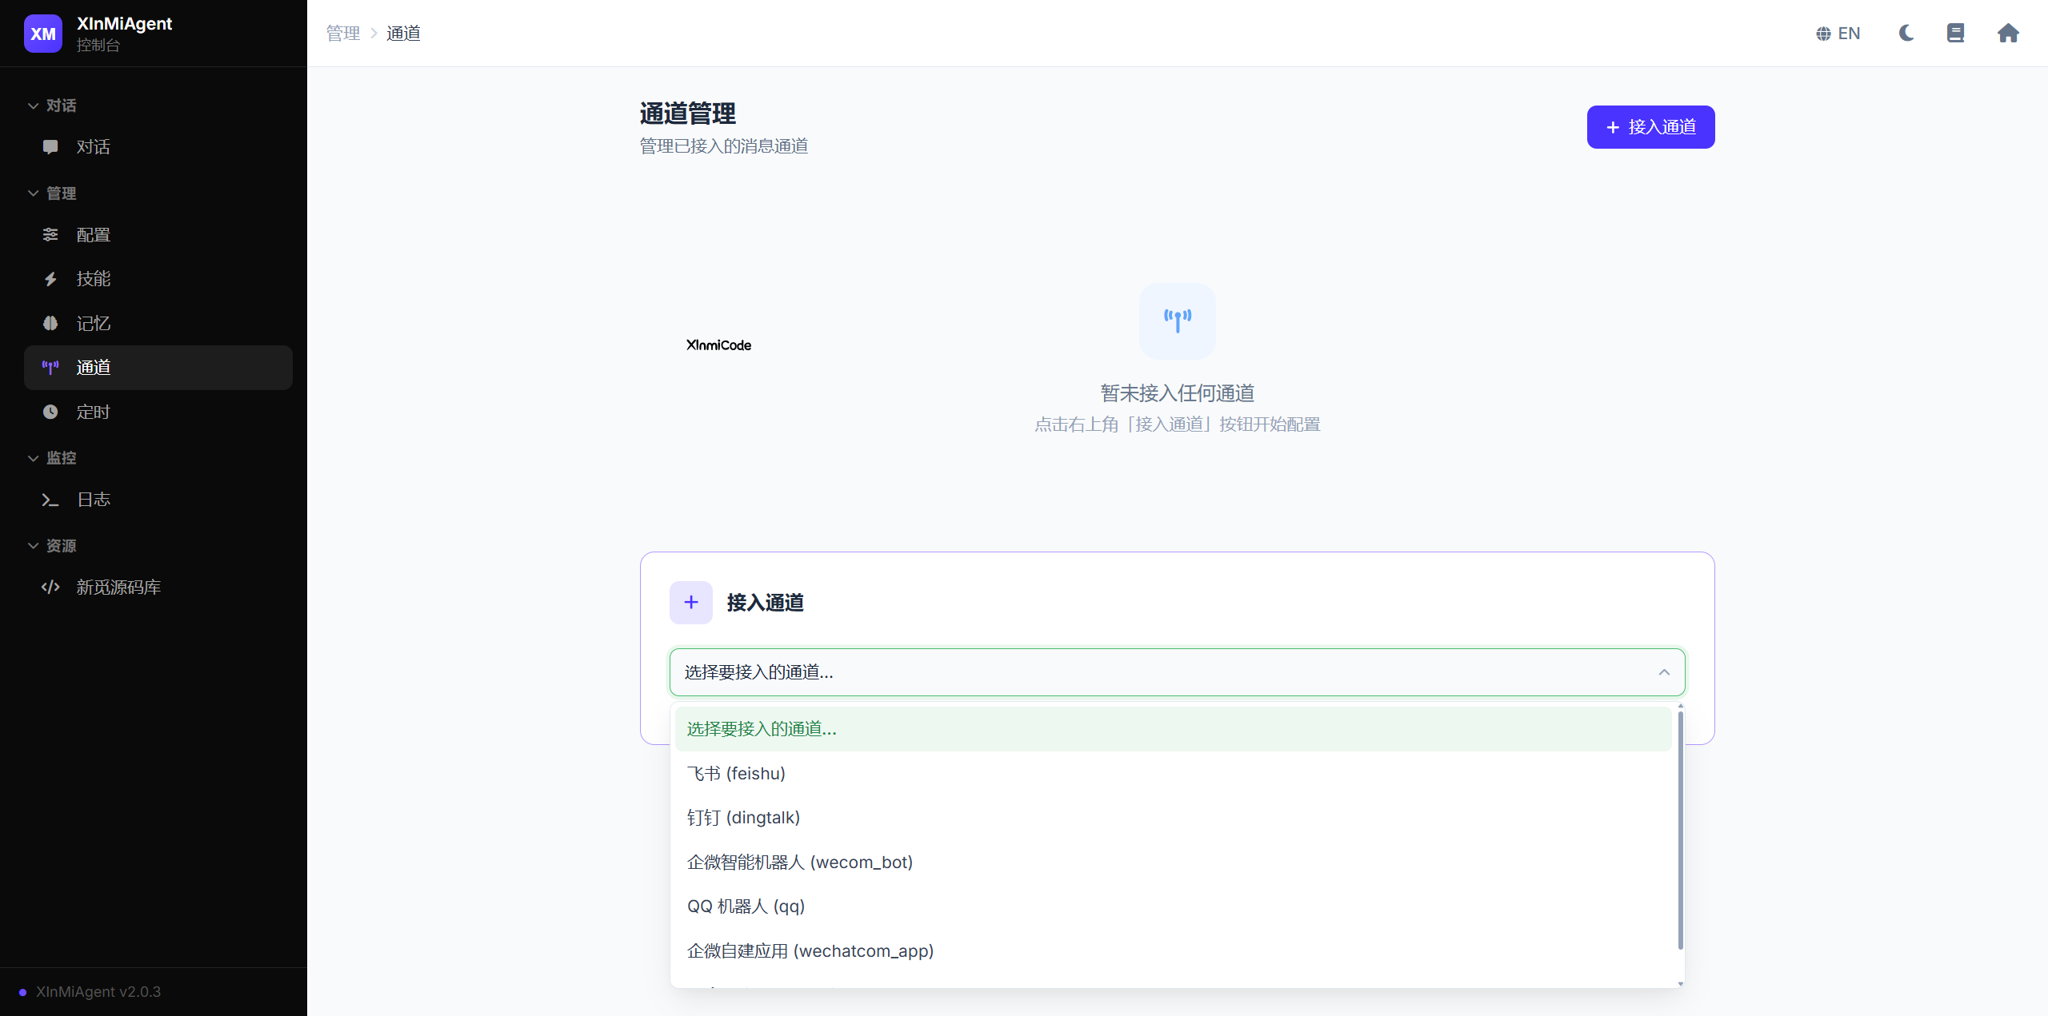2048x1016 pixels.
Task: Open the 配置 settings page from sidebar
Action: [x=93, y=234]
